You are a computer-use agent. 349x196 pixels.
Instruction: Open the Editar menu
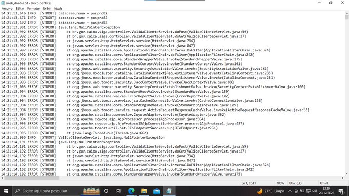pyautogui.click(x=20, y=8)
